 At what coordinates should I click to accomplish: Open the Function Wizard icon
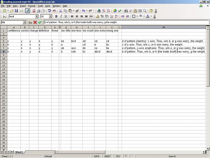tap(30, 22)
